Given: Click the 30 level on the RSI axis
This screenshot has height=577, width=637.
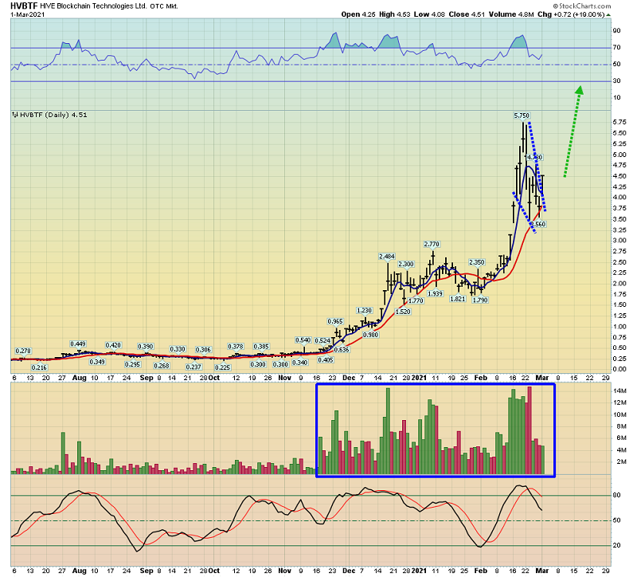Looking at the screenshot, I should pos(616,81).
